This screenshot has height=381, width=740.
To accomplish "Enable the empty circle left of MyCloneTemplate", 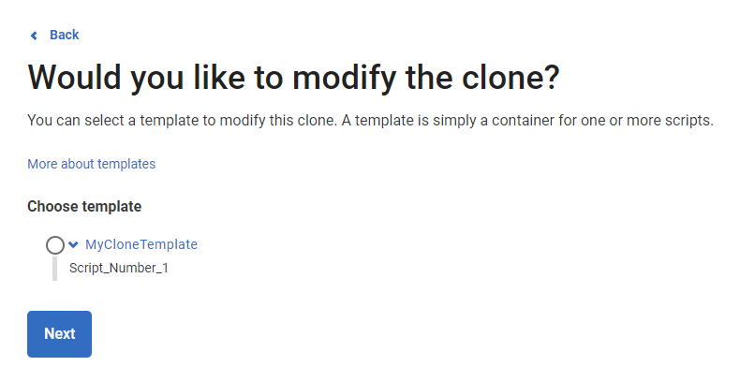I will click(x=55, y=245).
